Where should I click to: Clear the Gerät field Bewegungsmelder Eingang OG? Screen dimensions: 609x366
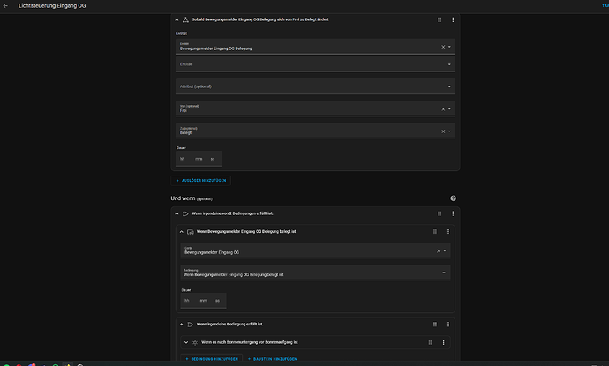point(439,251)
